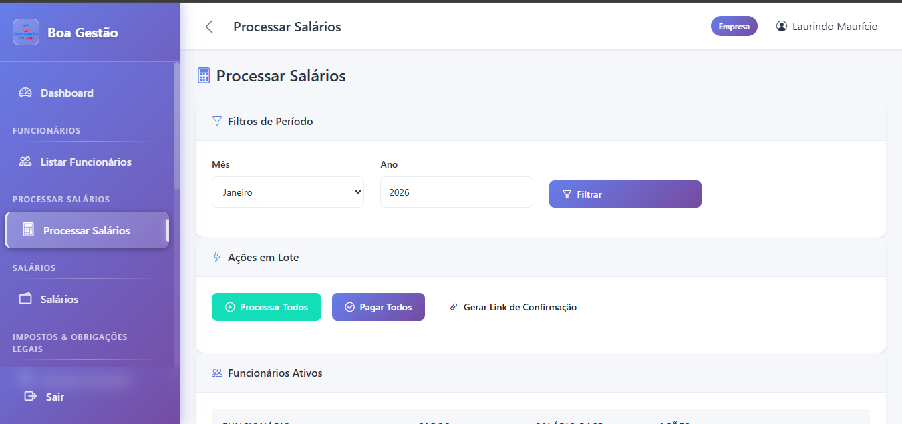902x424 pixels.
Task: Click Gerar Link de Confirmação
Action: pos(513,307)
